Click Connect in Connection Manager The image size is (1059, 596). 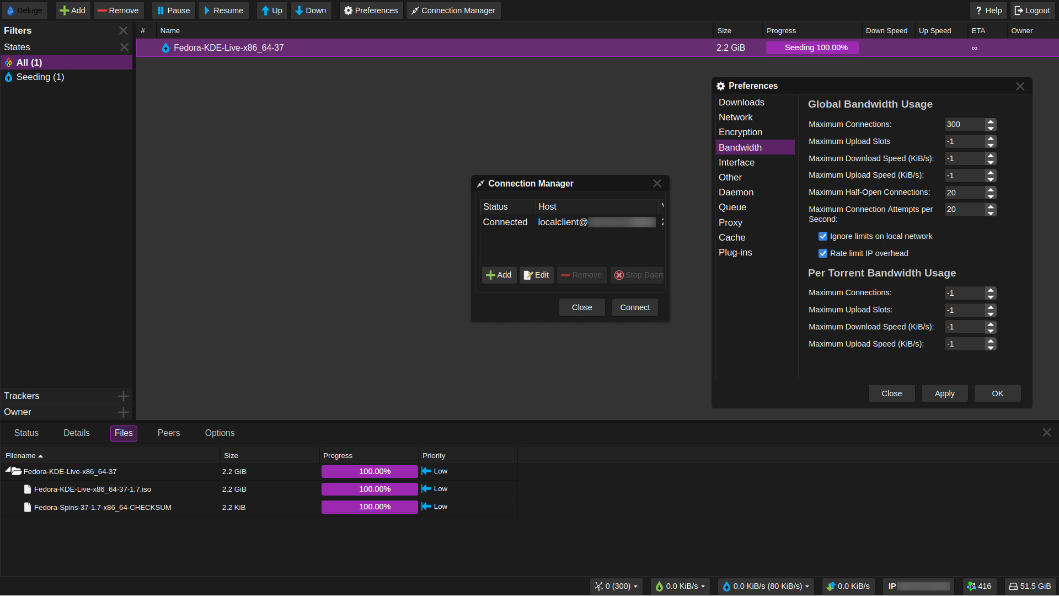634,307
